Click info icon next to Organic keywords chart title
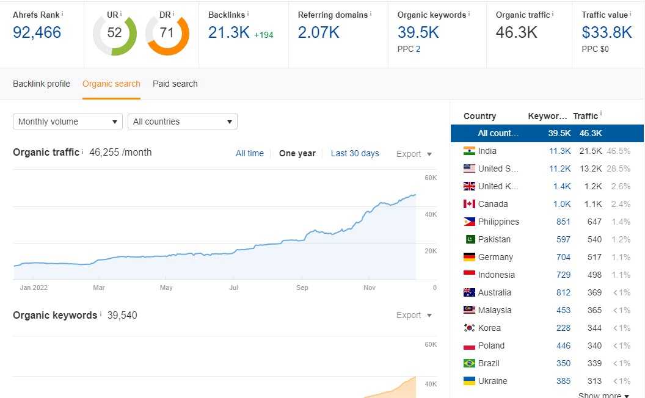This screenshot has height=398, width=645. coord(101,314)
